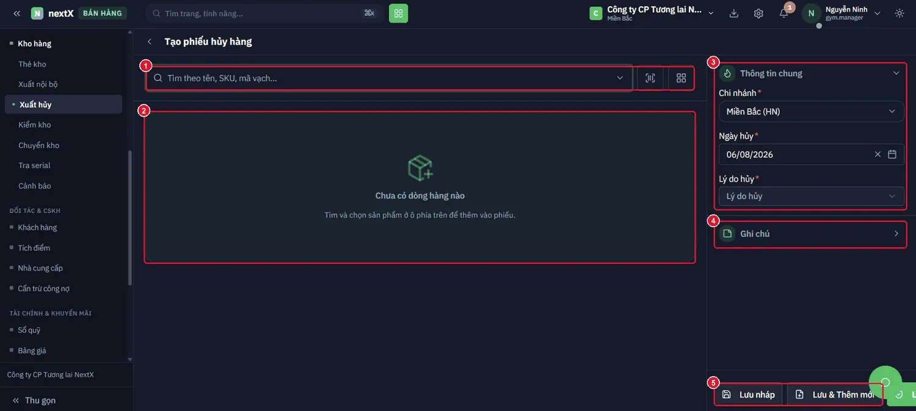Viewport: 916px width, 411px height.
Task: Open Nguyễn Ninh user menu arrow
Action: (878, 13)
